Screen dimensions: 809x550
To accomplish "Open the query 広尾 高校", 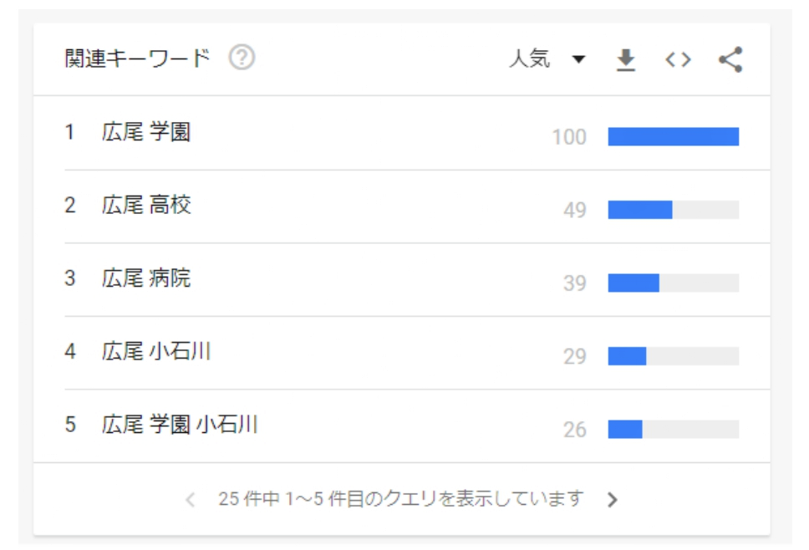I will [146, 205].
